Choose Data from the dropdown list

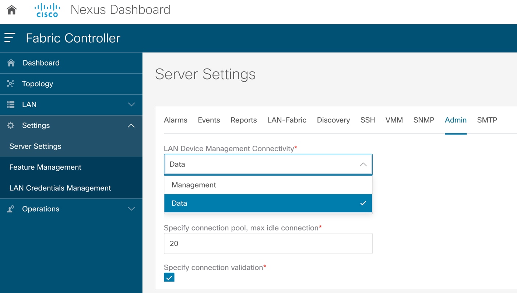pyautogui.click(x=268, y=203)
